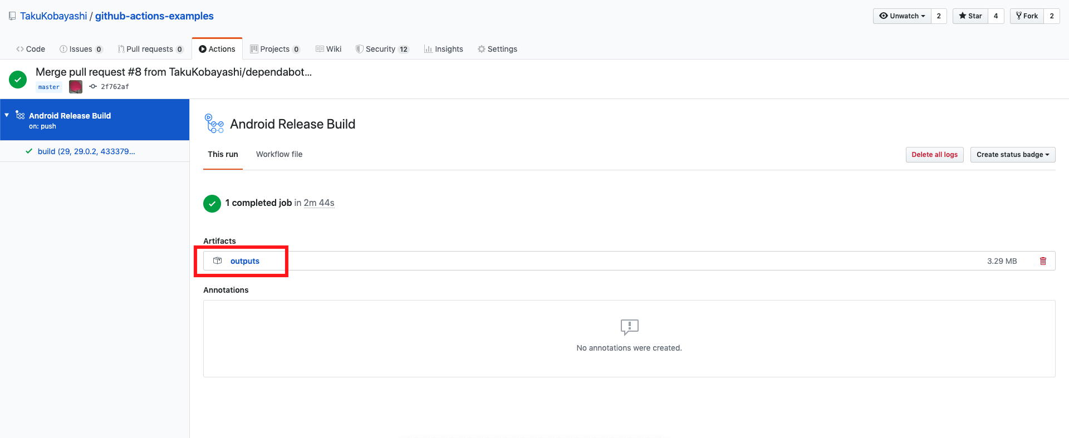Click the artifact package icon
The width and height of the screenshot is (1069, 438).
point(218,260)
